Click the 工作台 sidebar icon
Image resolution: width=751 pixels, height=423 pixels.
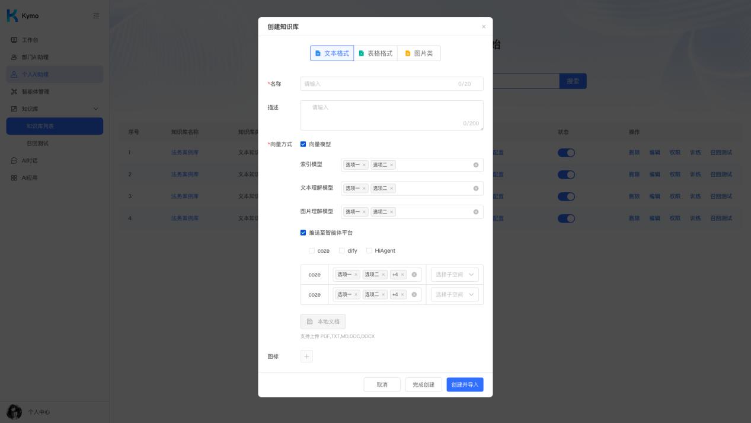[x=14, y=40]
